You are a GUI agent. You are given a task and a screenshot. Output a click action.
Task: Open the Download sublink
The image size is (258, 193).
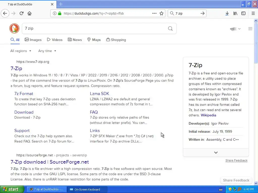[x=24, y=112]
